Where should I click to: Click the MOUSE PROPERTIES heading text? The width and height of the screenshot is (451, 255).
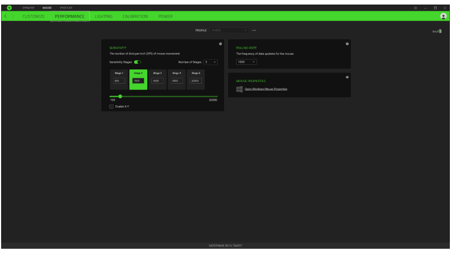tap(251, 81)
